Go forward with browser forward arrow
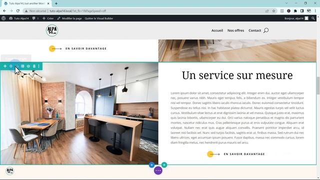 point(11,11)
